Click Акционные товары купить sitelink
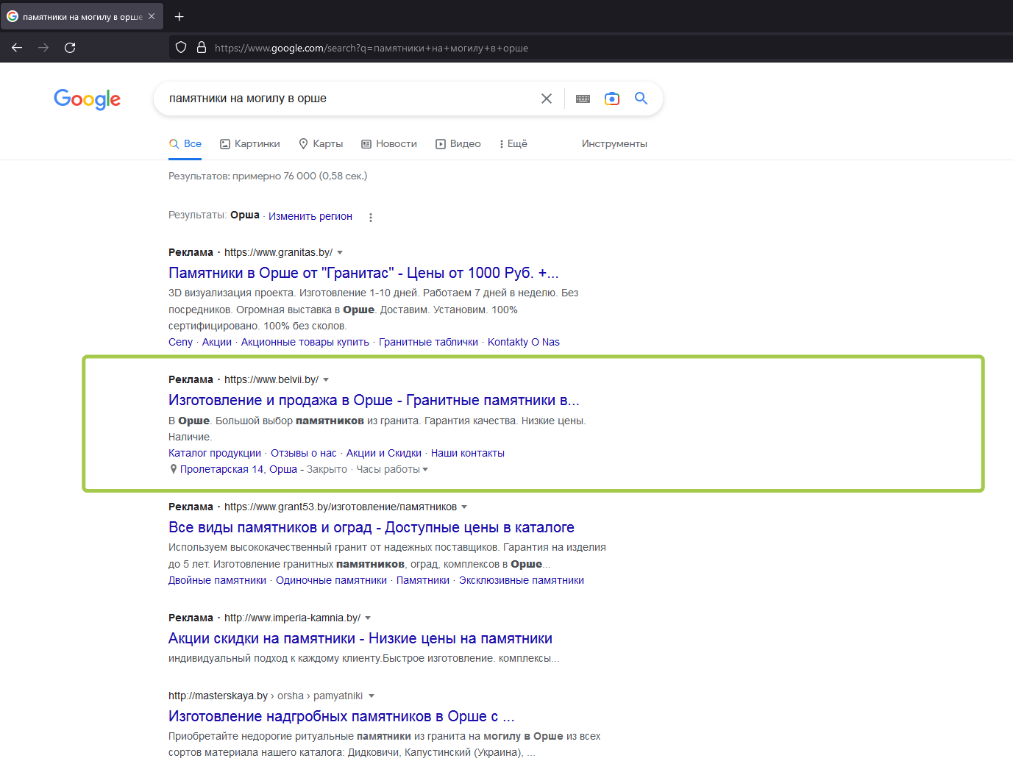 coord(305,342)
